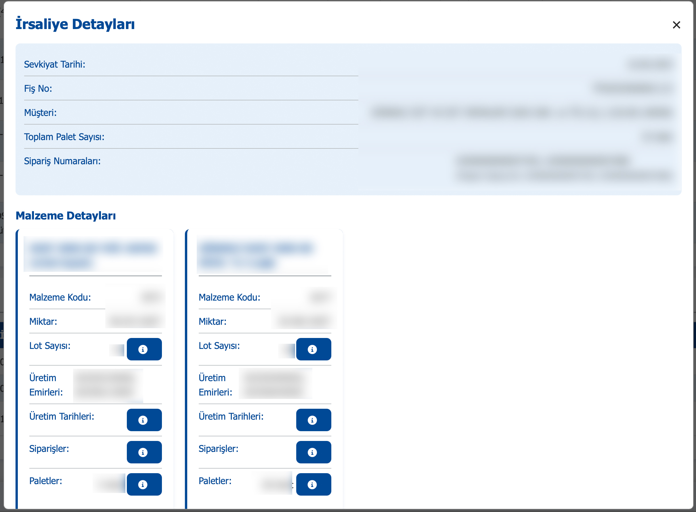Viewport: 696px width, 512px height.
Task: Click the İrsaliye Detayları title
Action: click(75, 24)
